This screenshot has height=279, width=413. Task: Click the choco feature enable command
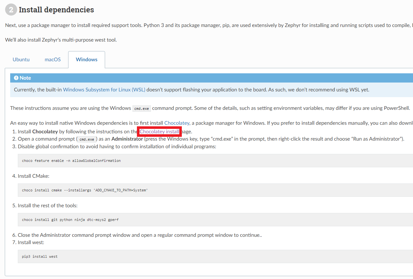(x=71, y=161)
